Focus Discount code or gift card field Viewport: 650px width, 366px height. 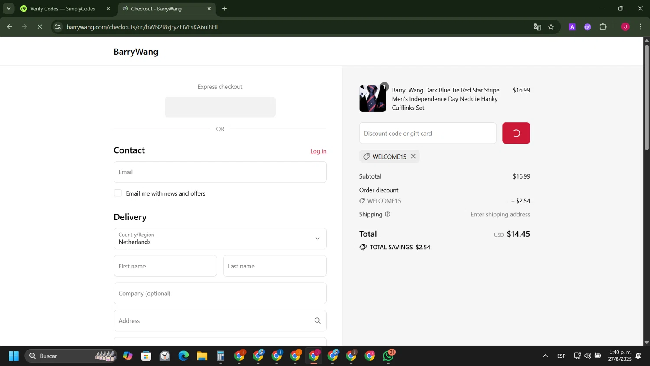coord(428,133)
